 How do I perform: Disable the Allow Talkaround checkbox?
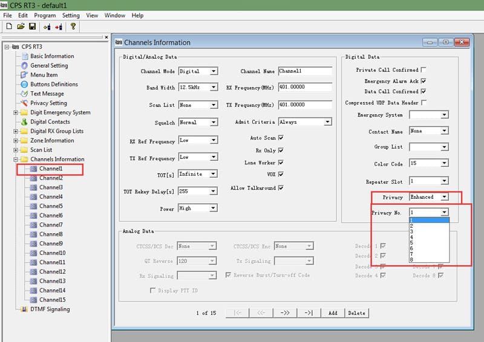pyautogui.click(x=281, y=188)
